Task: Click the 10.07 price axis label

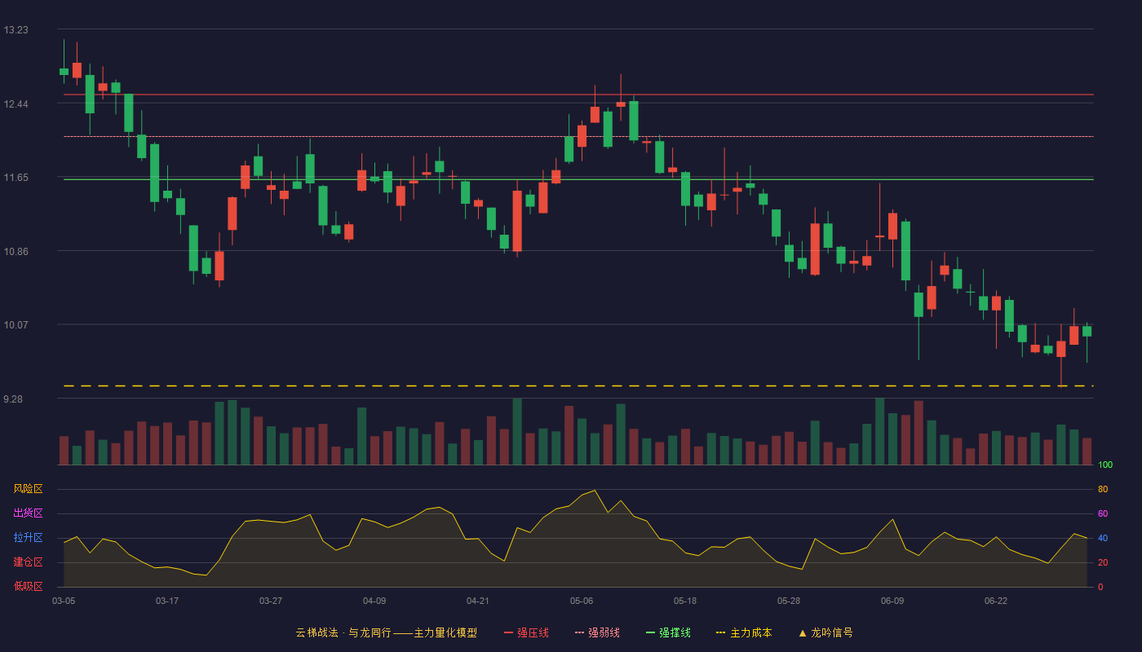Action: tap(15, 325)
